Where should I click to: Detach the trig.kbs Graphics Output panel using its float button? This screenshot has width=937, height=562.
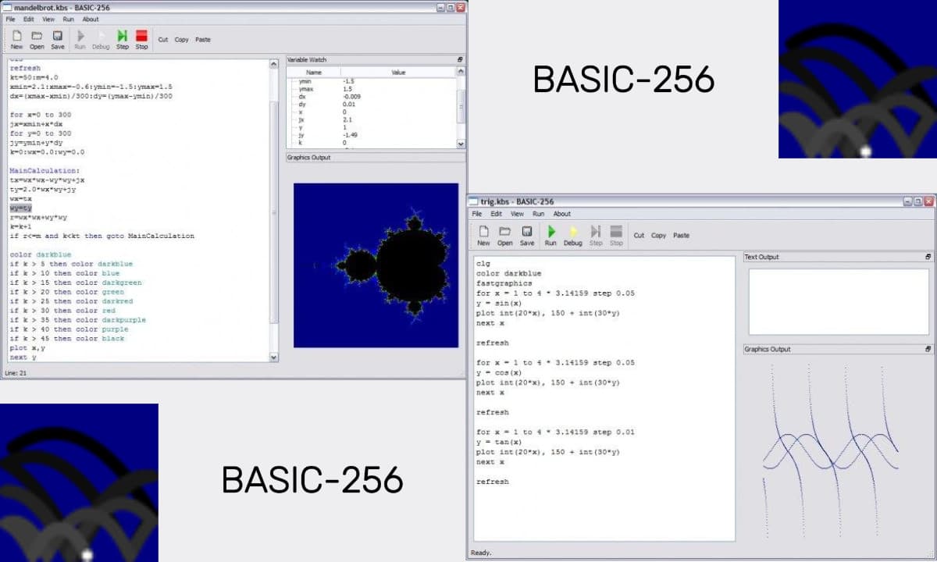point(928,350)
